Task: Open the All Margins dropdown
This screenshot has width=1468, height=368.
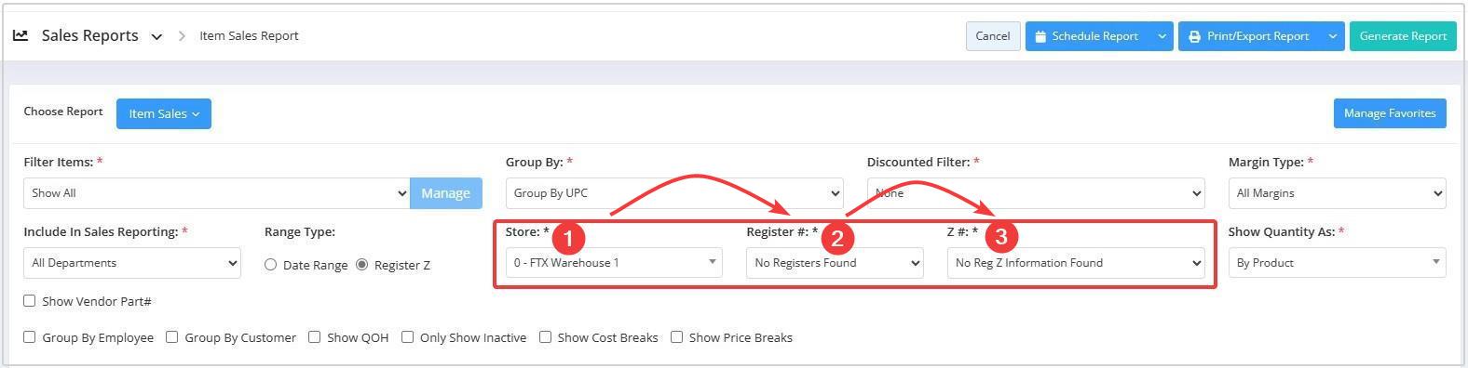Action: (x=1337, y=193)
